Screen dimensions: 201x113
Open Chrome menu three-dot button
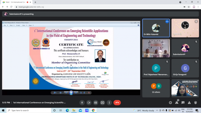click(198, 7)
